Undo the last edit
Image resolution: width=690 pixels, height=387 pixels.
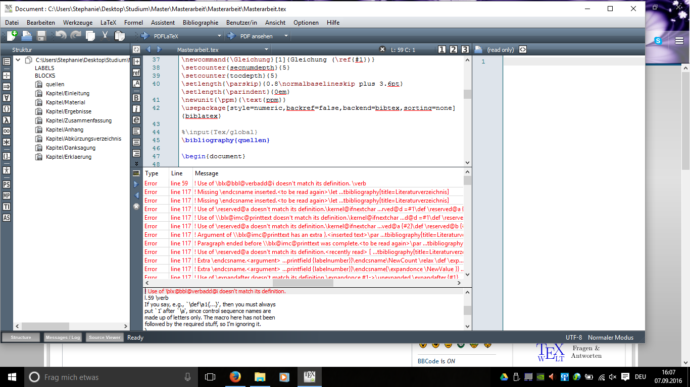tap(61, 36)
